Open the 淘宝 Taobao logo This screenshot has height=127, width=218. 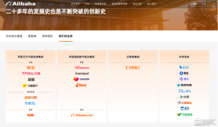31,68
